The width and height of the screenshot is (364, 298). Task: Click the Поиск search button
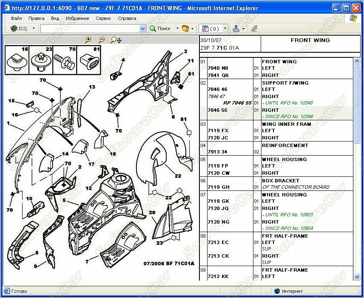click(x=160, y=28)
